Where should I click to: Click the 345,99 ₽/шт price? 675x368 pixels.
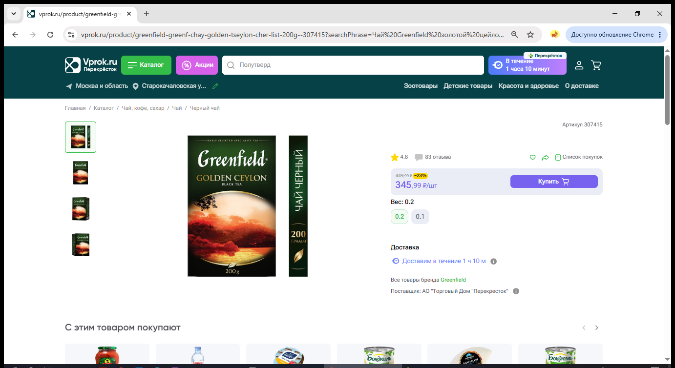tap(416, 185)
